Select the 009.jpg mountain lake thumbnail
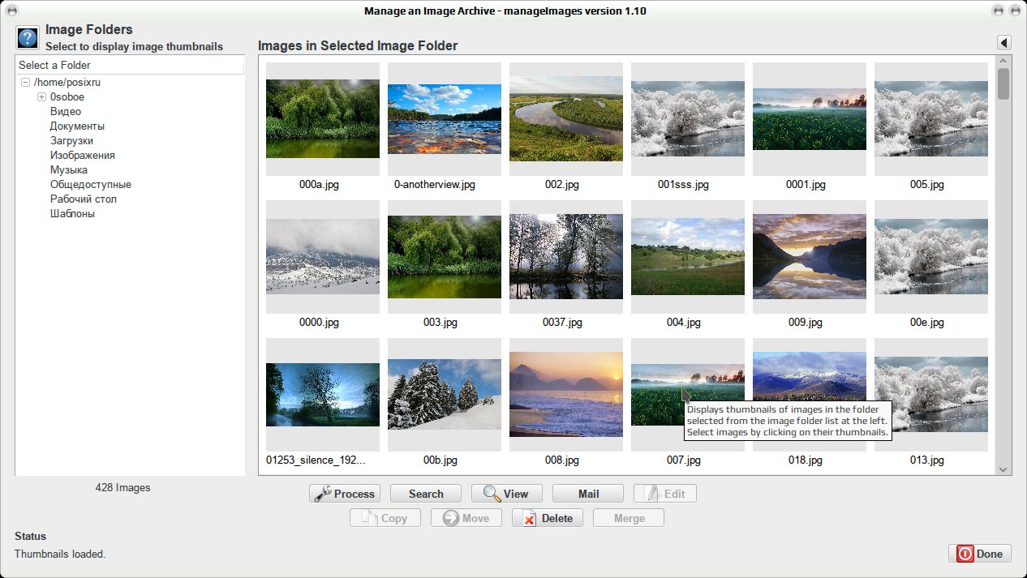This screenshot has height=578, width=1027. click(x=810, y=257)
